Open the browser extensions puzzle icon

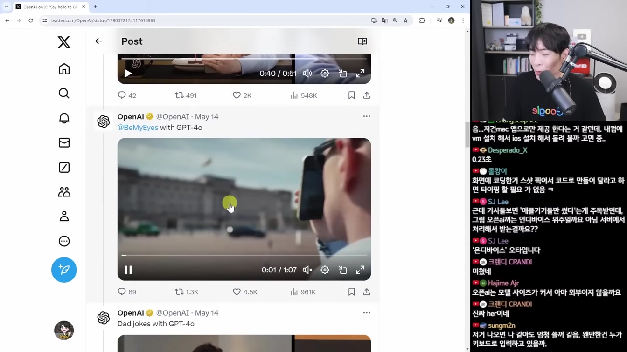(x=422, y=20)
